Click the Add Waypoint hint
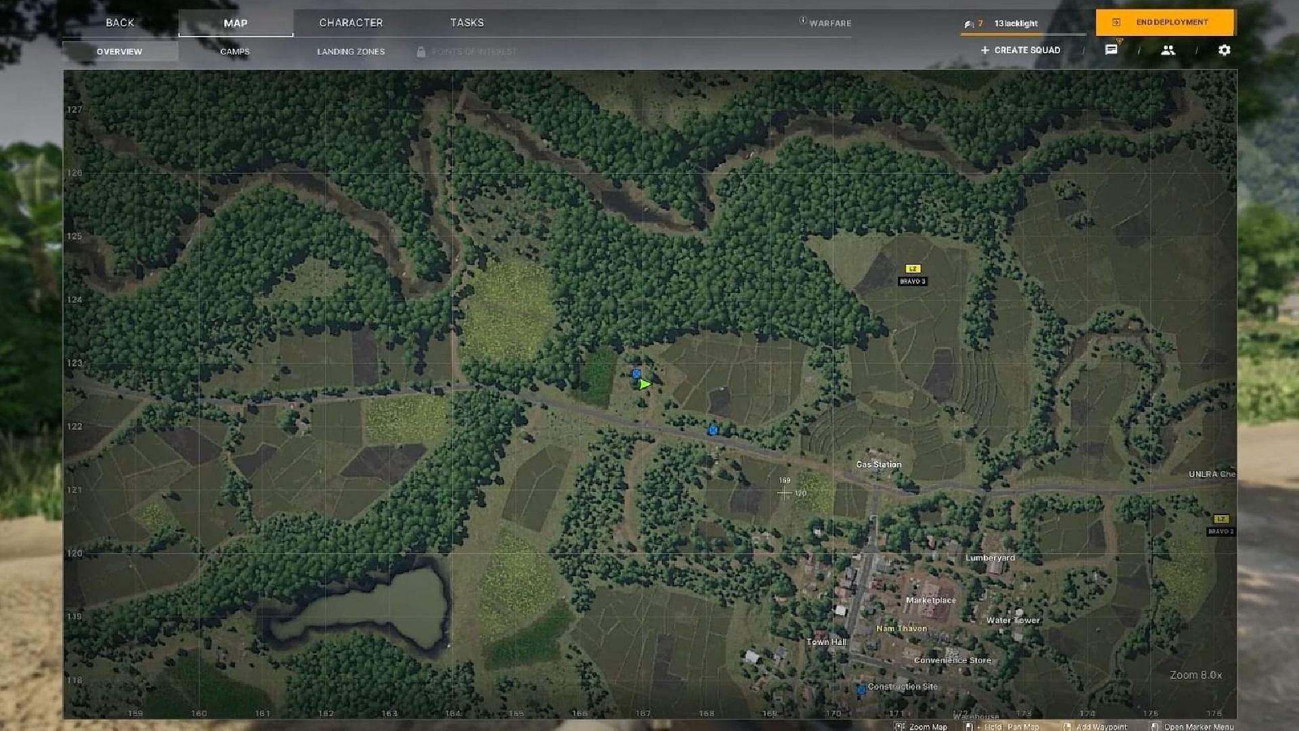 [x=1095, y=726]
